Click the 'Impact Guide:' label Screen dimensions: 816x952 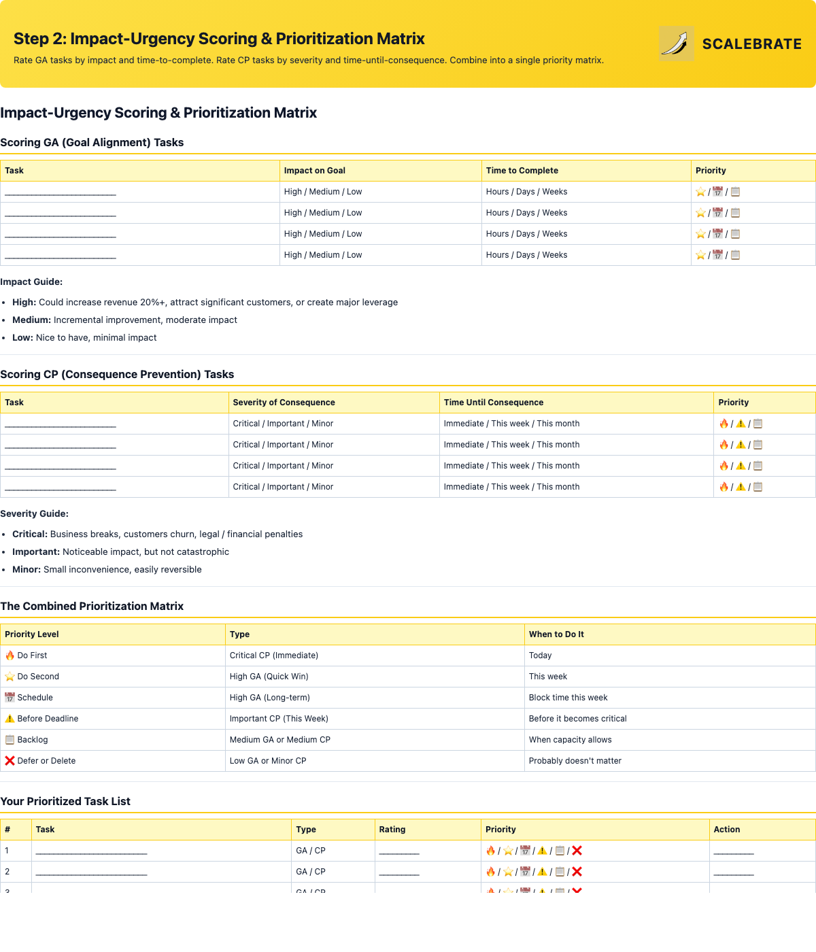tap(31, 282)
